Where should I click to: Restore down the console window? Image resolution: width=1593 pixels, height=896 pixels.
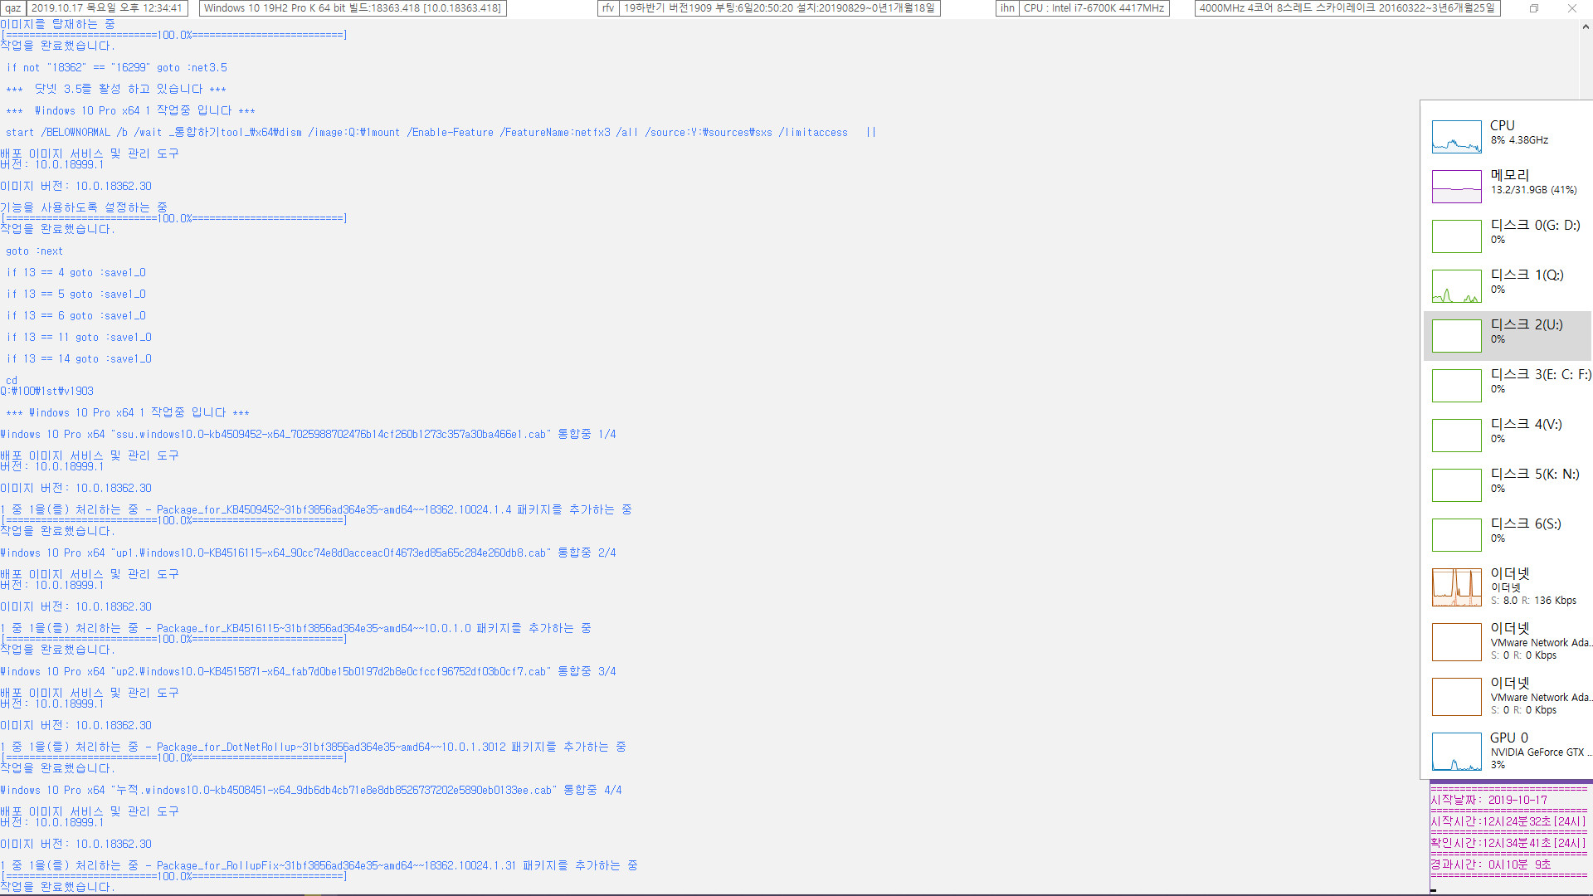(x=1534, y=8)
